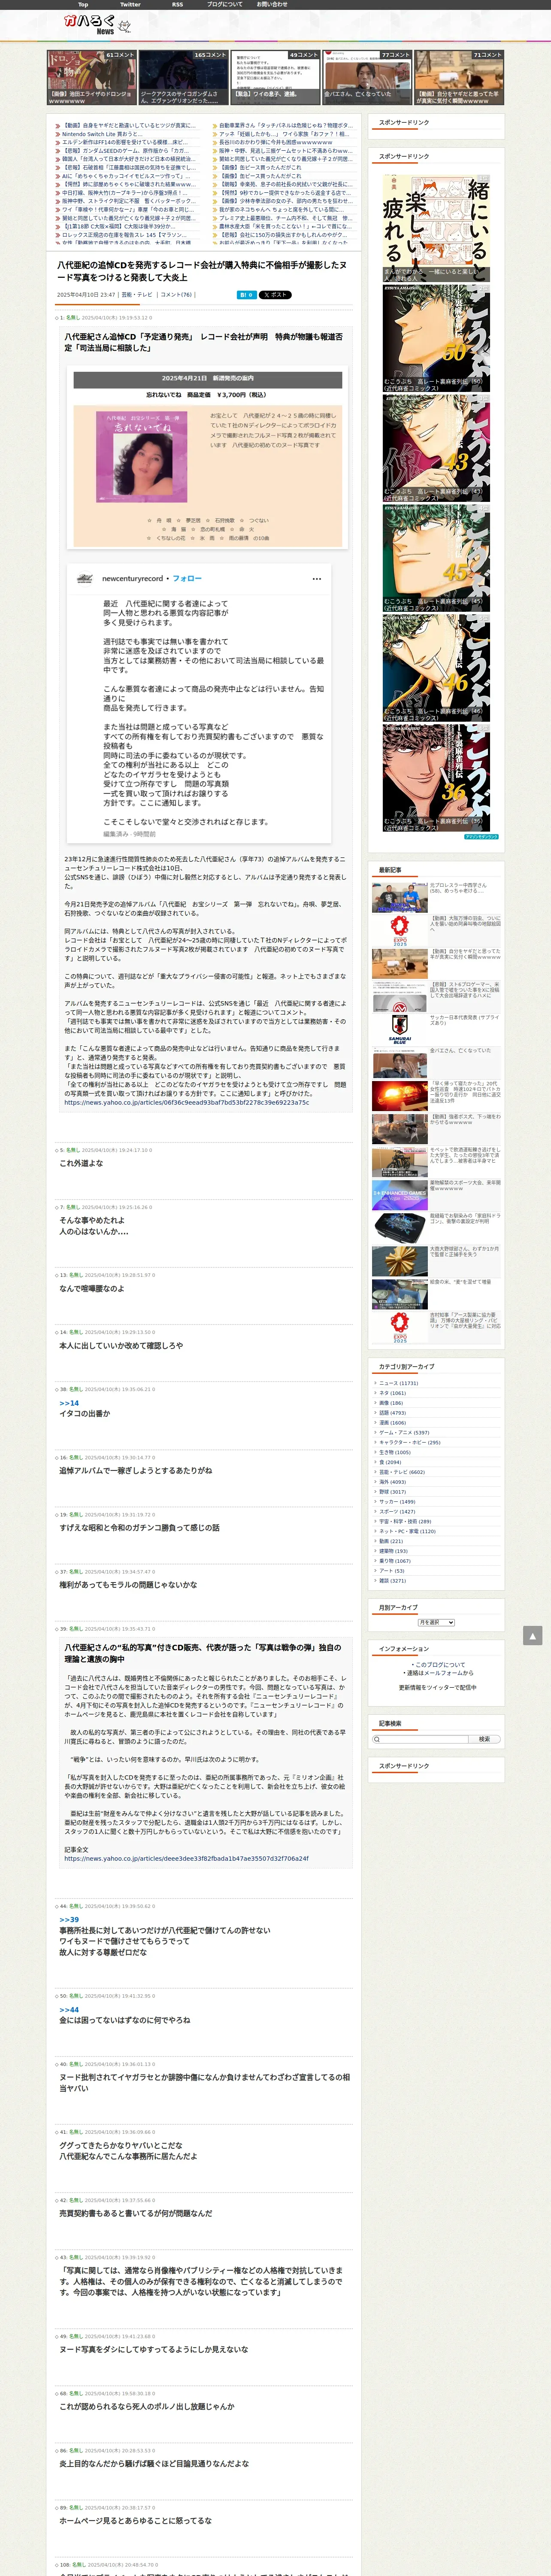Viewport: 551px width, 2576px height.
Task: Open the 緒にいると楽しい manga ad
Action: 436,229
